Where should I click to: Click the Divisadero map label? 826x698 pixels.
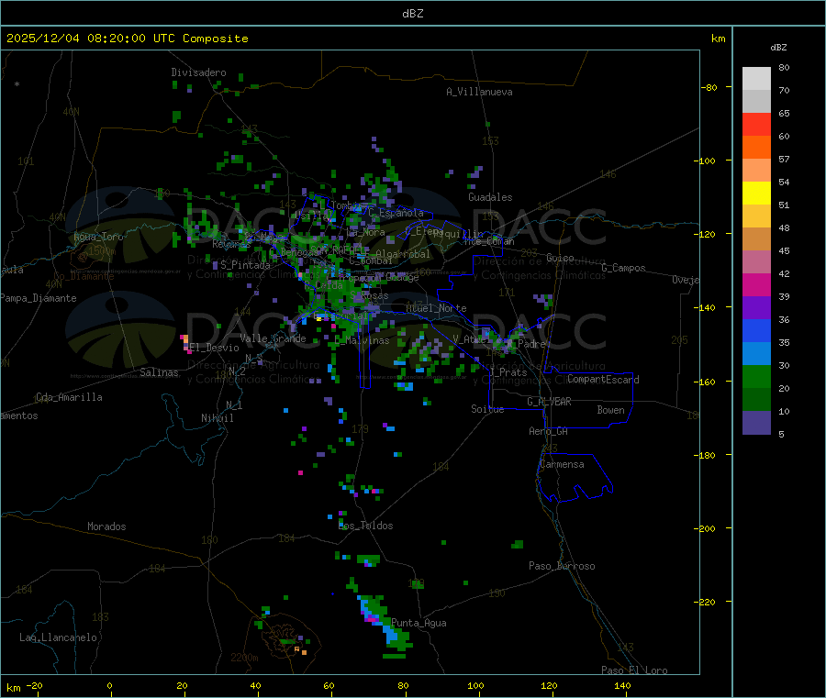(x=198, y=72)
